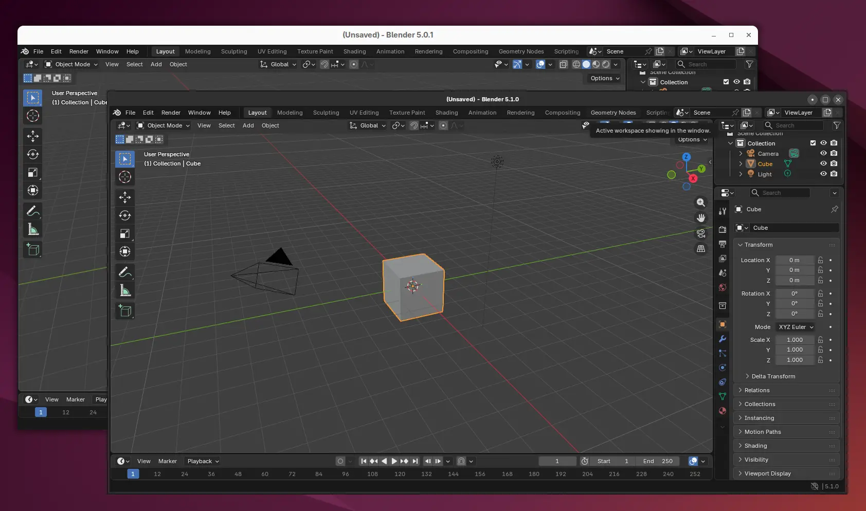Switch to the Geometry Nodes workspace in front window
Viewport: 866px width, 511px height.
(x=613, y=113)
